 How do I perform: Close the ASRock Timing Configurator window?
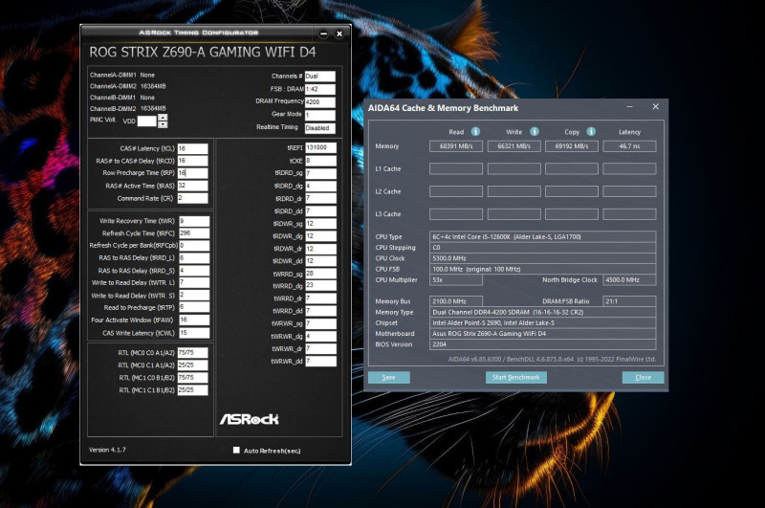tap(339, 33)
